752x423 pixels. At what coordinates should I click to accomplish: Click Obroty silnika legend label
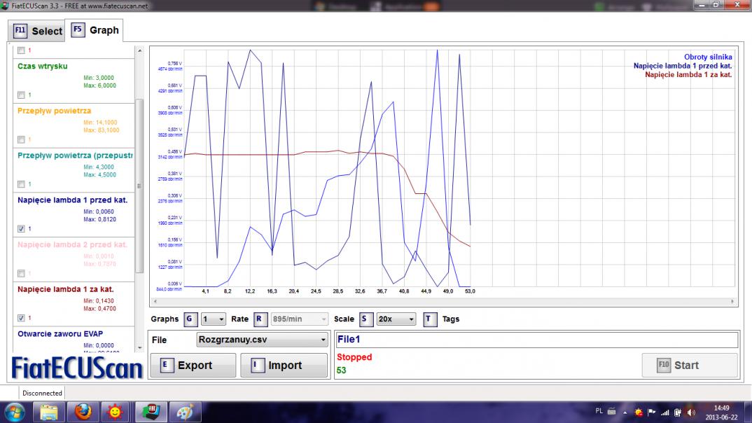click(x=708, y=57)
